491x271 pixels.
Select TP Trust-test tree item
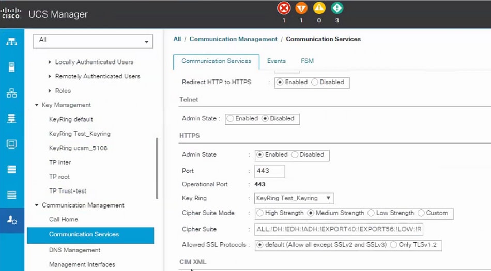point(68,191)
